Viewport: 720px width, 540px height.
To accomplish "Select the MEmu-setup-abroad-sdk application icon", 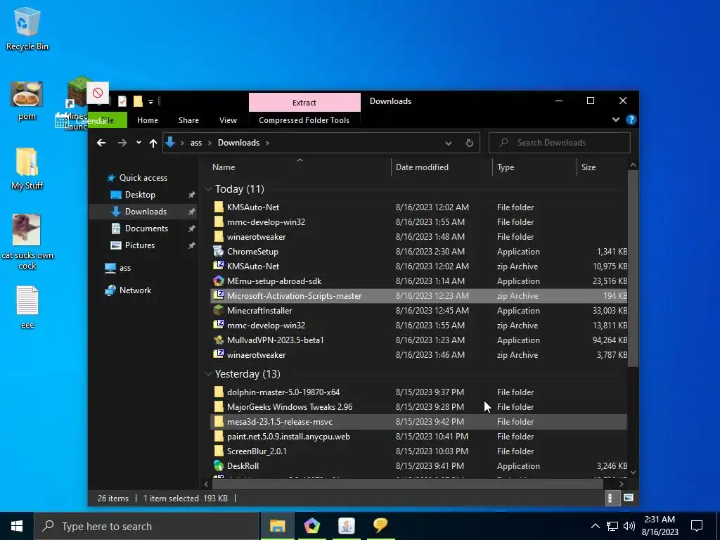I will click(219, 281).
